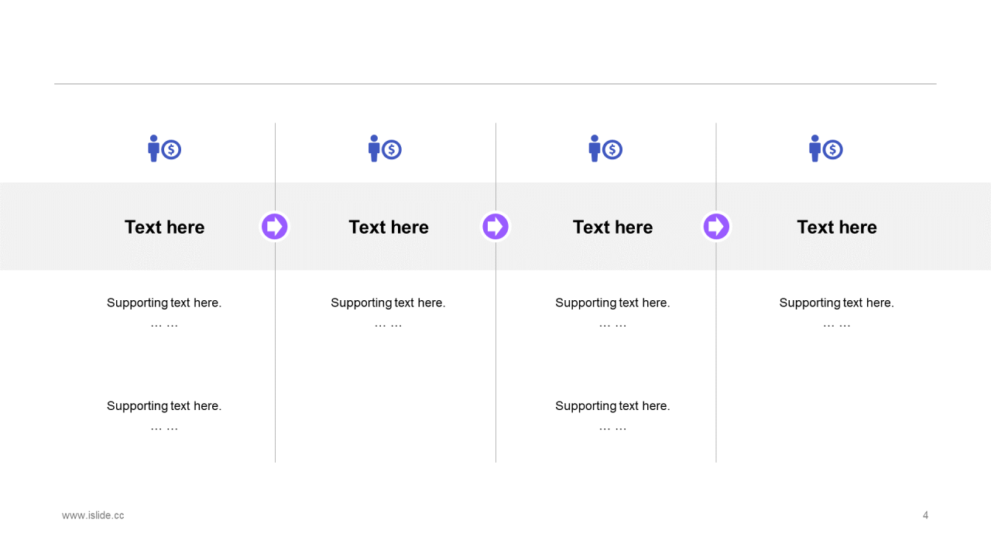Select the horizontal line below title area
The image size is (991, 557).
(x=495, y=84)
